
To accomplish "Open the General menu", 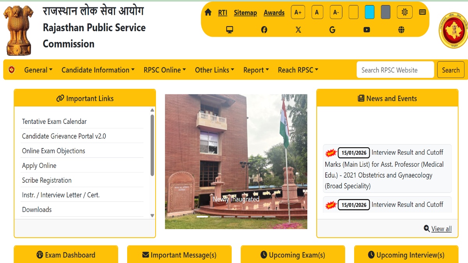I will 38,70.
